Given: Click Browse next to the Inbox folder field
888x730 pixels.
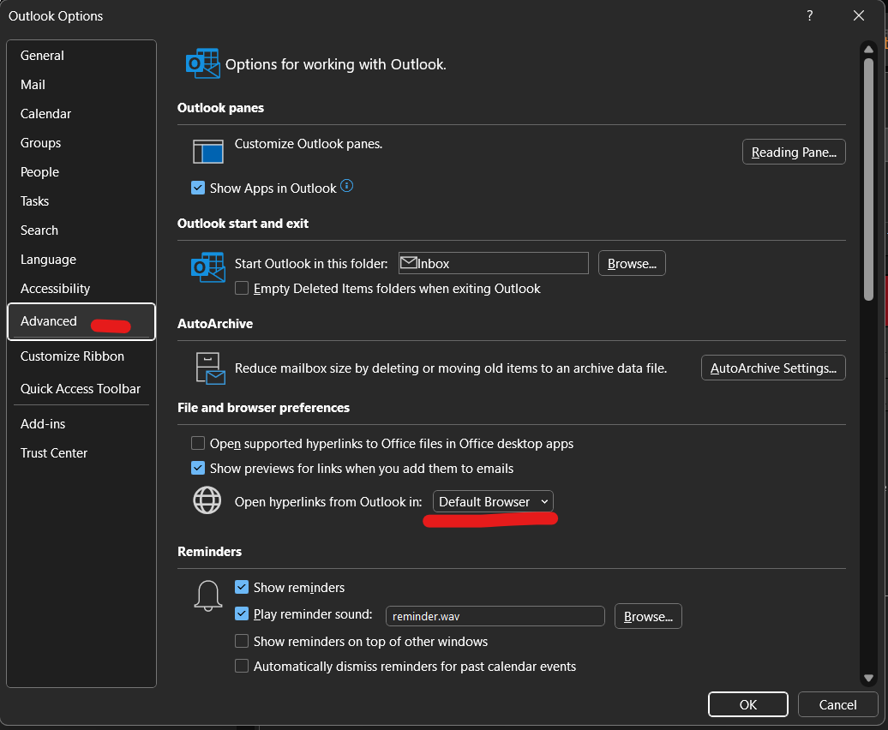Looking at the screenshot, I should pos(632,263).
